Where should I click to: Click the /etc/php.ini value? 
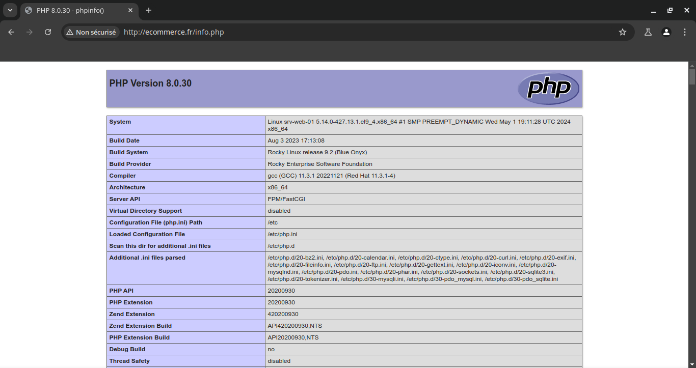click(282, 234)
